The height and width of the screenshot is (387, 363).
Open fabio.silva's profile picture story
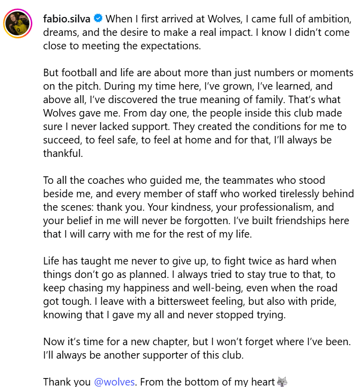tap(18, 23)
